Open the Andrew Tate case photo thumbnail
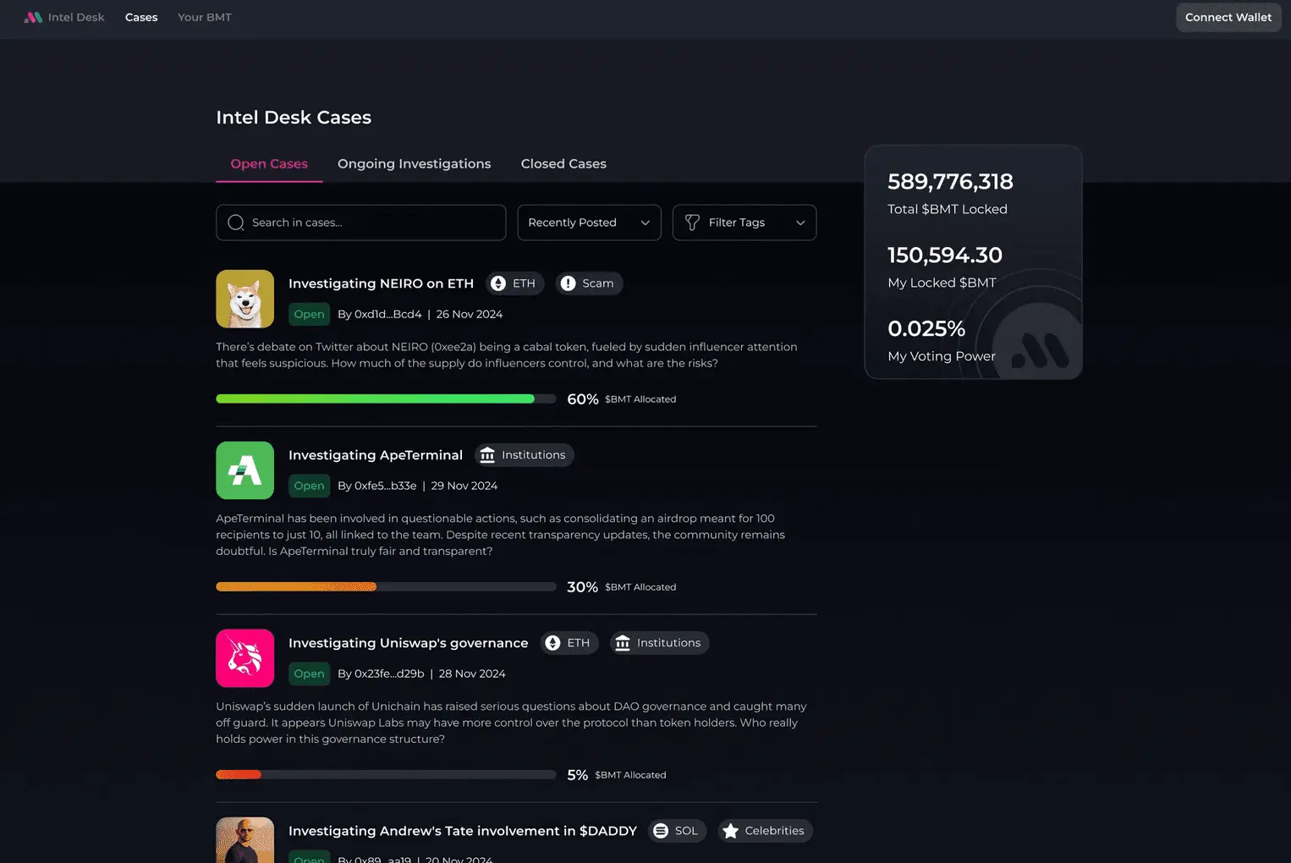The image size is (1291, 863). (244, 840)
